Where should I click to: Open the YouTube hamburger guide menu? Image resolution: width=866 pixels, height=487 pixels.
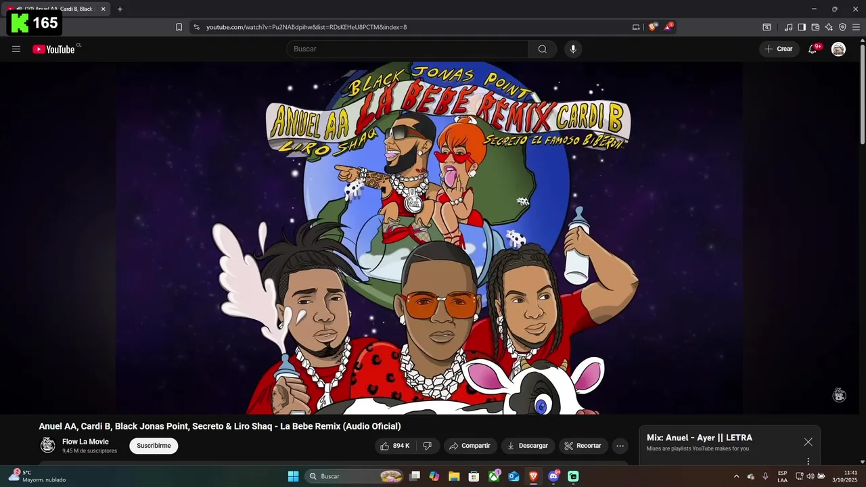pyautogui.click(x=16, y=49)
